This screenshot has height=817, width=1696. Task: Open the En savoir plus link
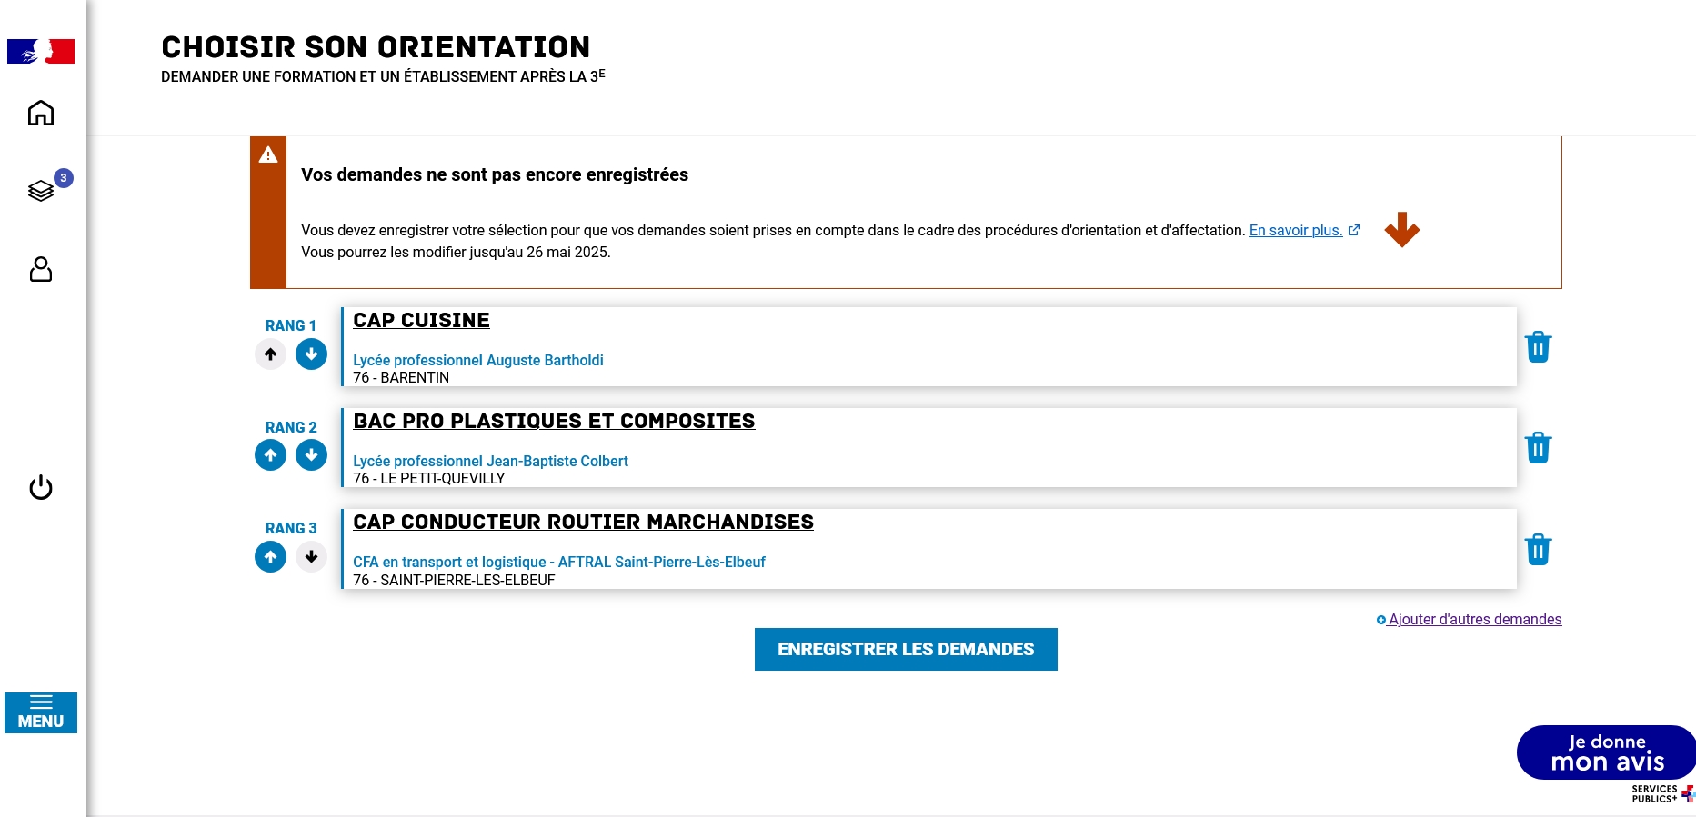point(1296,231)
